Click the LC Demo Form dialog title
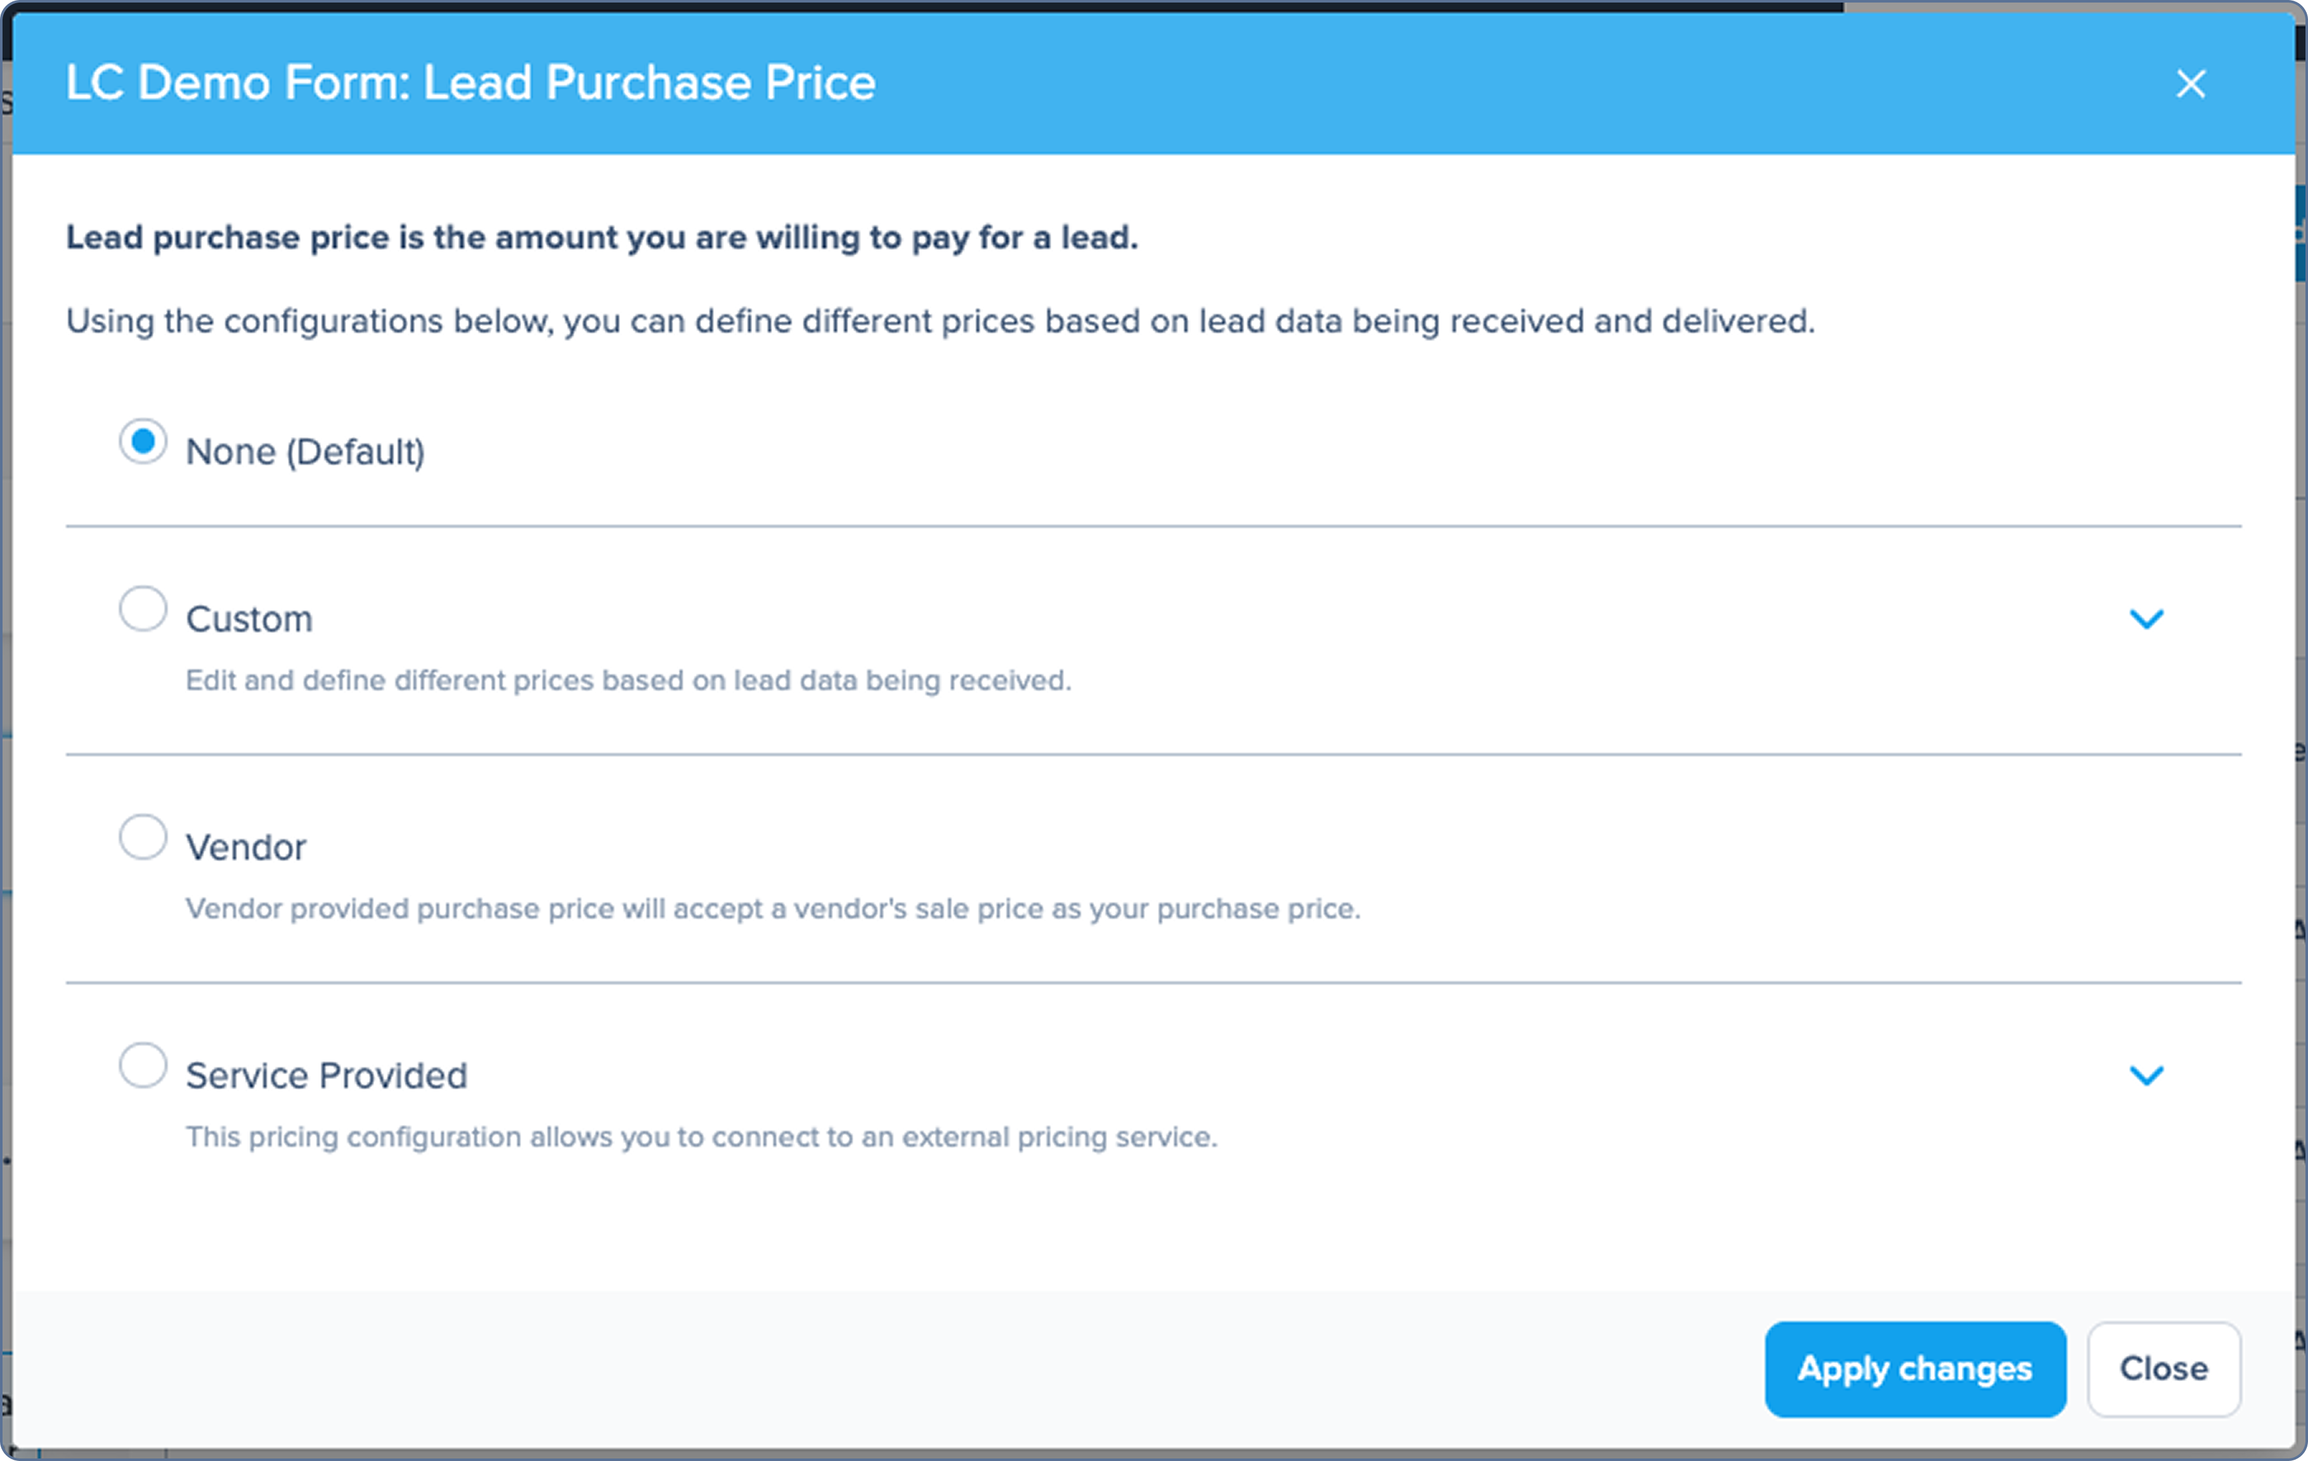 pos(470,82)
